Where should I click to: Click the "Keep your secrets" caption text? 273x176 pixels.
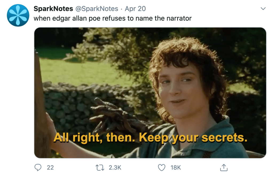click(x=193, y=138)
